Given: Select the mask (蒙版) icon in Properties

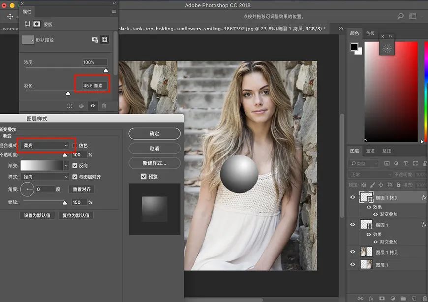Looking at the screenshot, I should pos(37,24).
